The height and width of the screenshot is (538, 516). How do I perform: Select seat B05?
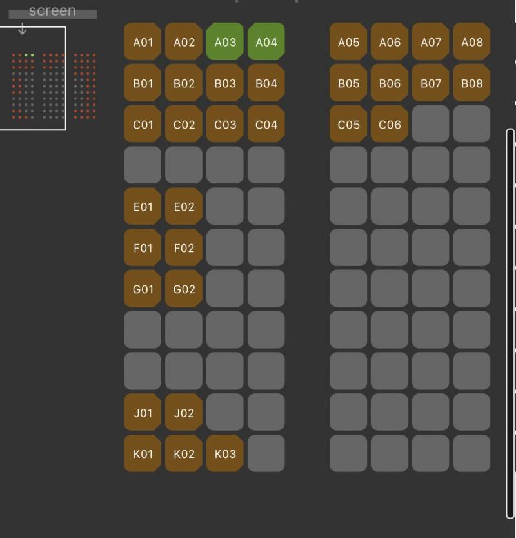[x=348, y=83]
